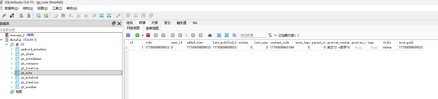Apply filter with funnel icon
The height and width of the screenshot is (99, 438).
pyautogui.click(x=270, y=35)
